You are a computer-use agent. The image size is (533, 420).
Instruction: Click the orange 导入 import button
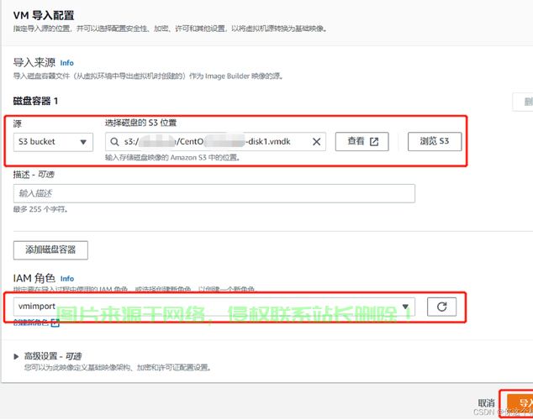point(520,403)
